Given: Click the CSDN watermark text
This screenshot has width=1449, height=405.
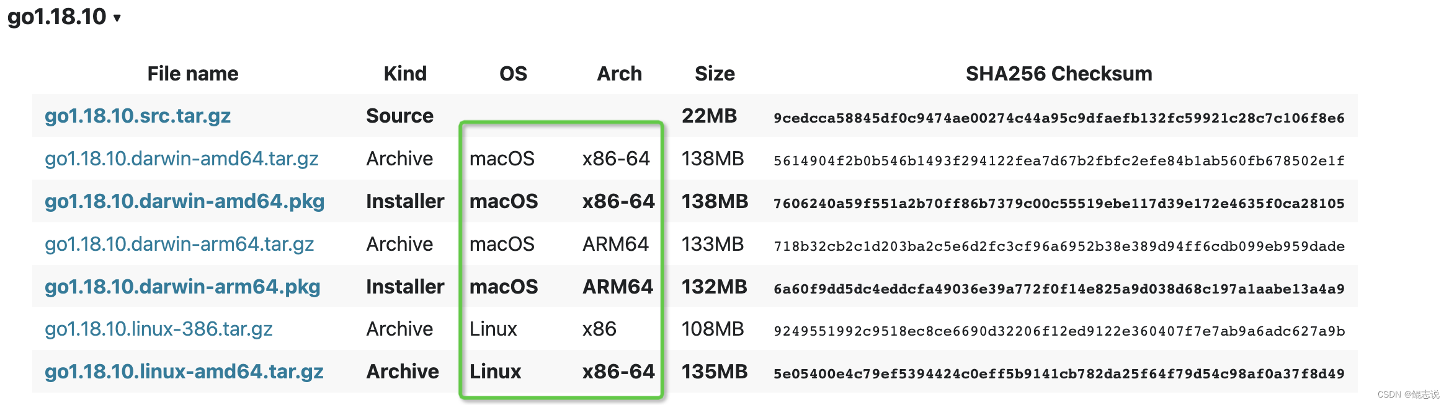Looking at the screenshot, I should click(1408, 394).
